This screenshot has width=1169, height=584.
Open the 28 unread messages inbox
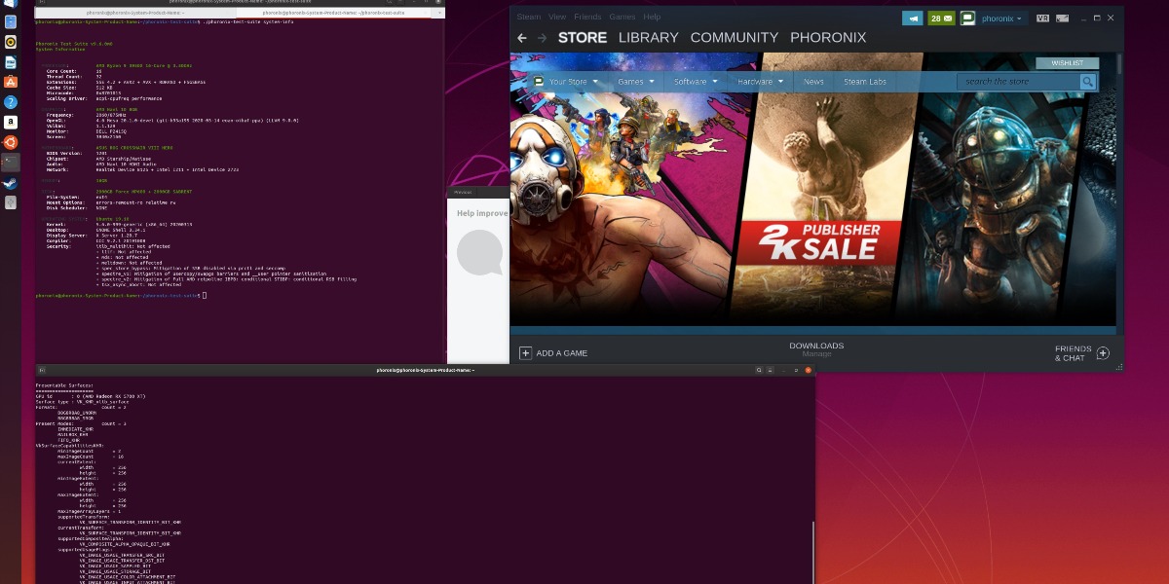tap(941, 18)
